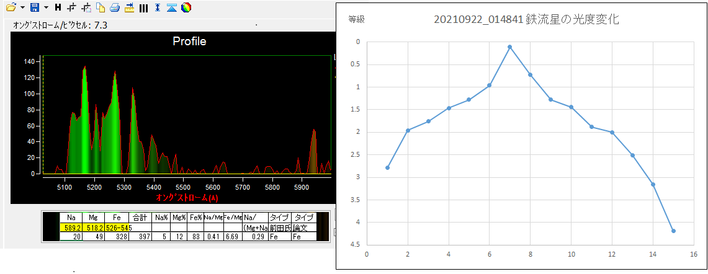Viewport: 708px width, 274px height.
Task: Click the 論文 type cell
Action: (304, 228)
